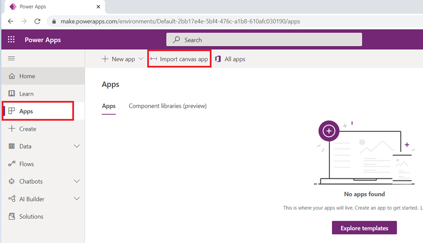Click the 'No apps found' text
423x243 pixels.
click(x=364, y=194)
